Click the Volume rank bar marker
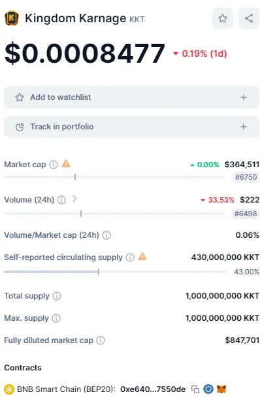 81,214
